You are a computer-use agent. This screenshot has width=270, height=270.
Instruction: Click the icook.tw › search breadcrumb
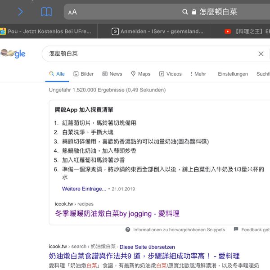(82, 247)
